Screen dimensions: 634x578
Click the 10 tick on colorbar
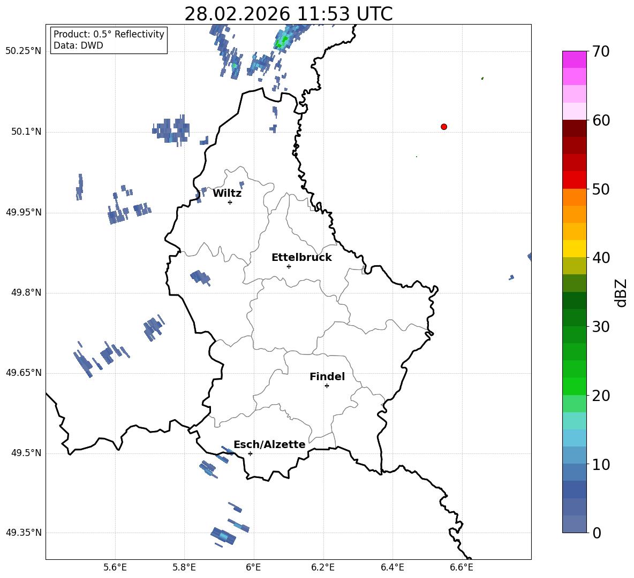click(x=601, y=465)
